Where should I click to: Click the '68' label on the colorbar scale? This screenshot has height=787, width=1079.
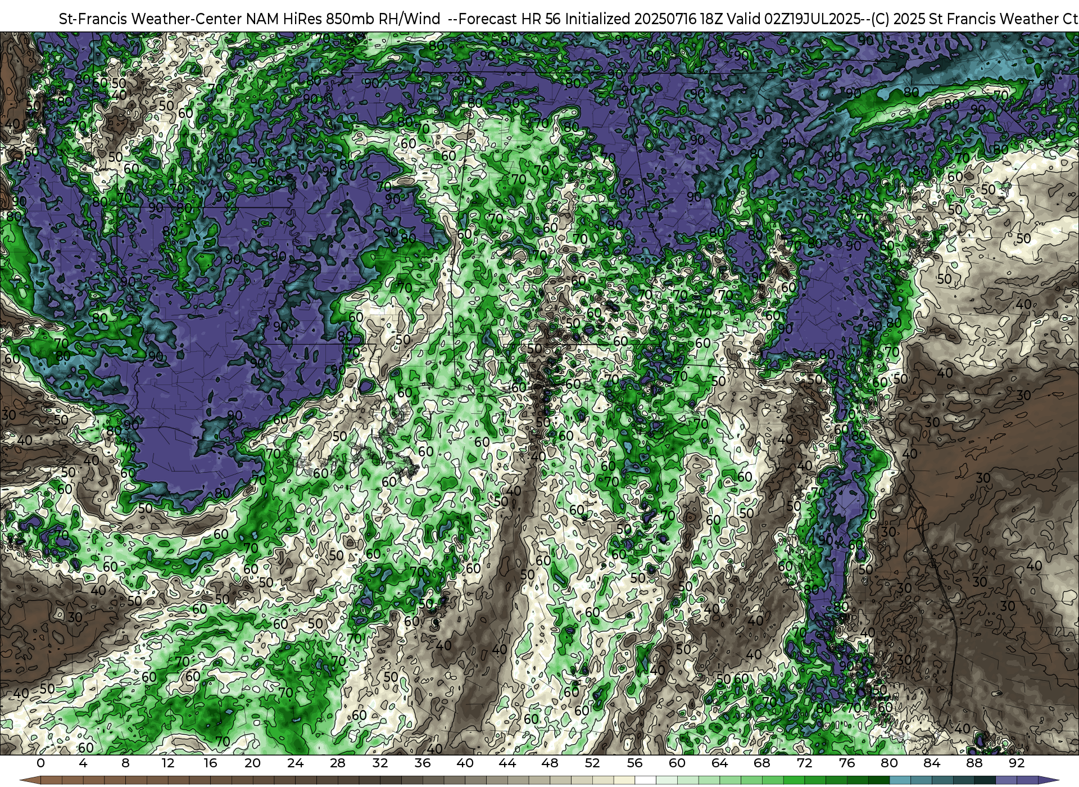click(x=762, y=763)
